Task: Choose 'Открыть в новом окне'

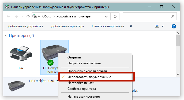Action: pos(84,63)
